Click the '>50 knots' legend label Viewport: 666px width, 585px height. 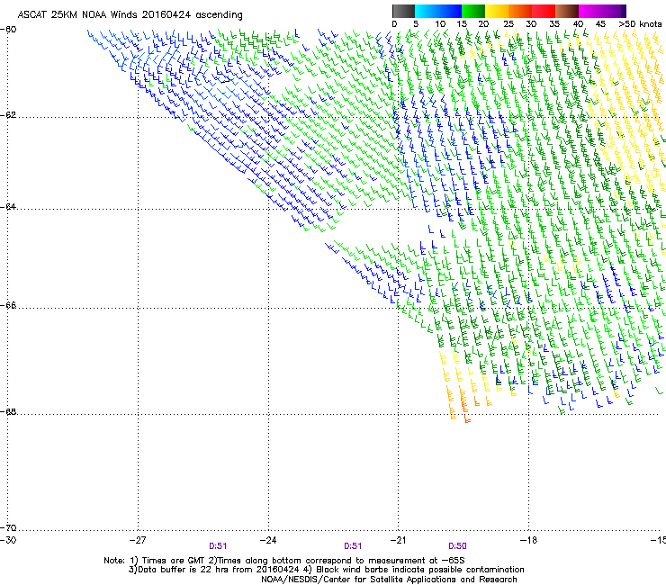(640, 24)
